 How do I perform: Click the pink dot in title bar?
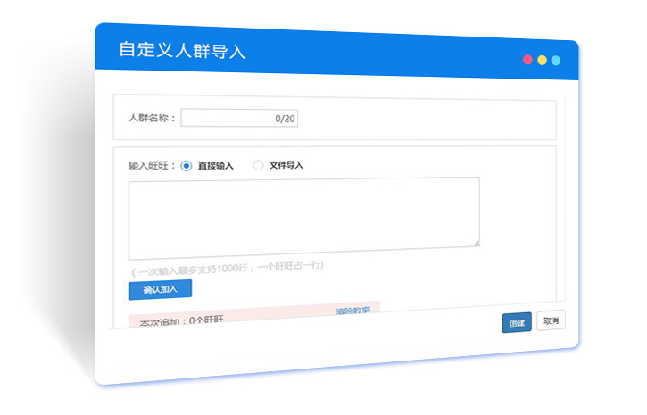(528, 60)
